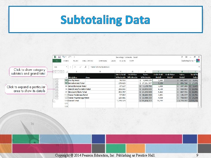Select the 'Research/Stats Total' cell
The width and height of the screenshot is (211, 158).
point(77,92)
